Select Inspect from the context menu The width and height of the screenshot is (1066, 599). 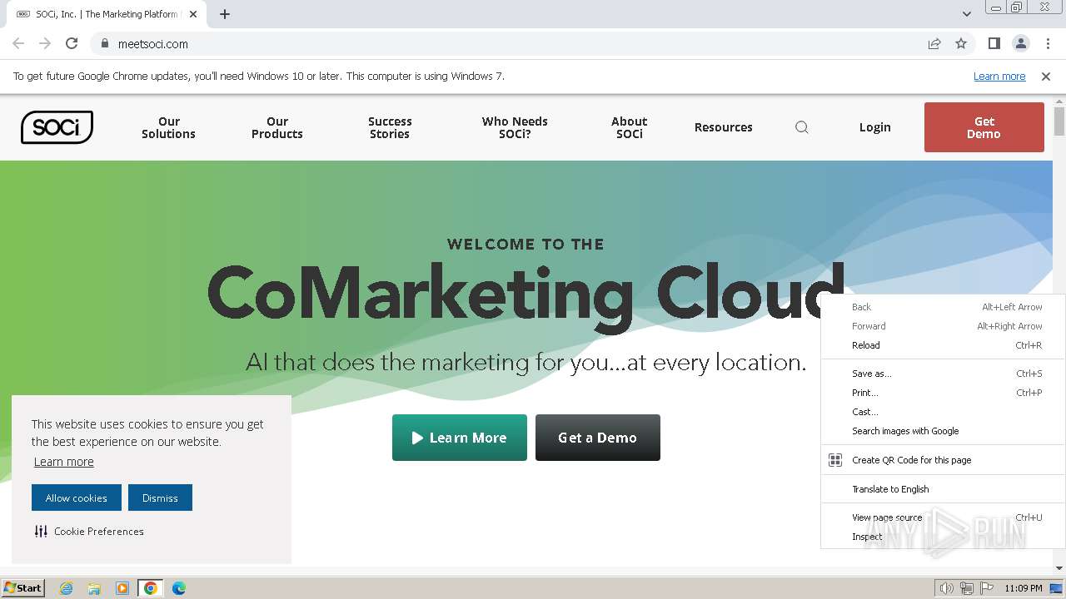(867, 537)
